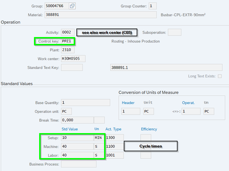
Task: Select the Operat. link in Conversion section
Action: coord(188,103)
